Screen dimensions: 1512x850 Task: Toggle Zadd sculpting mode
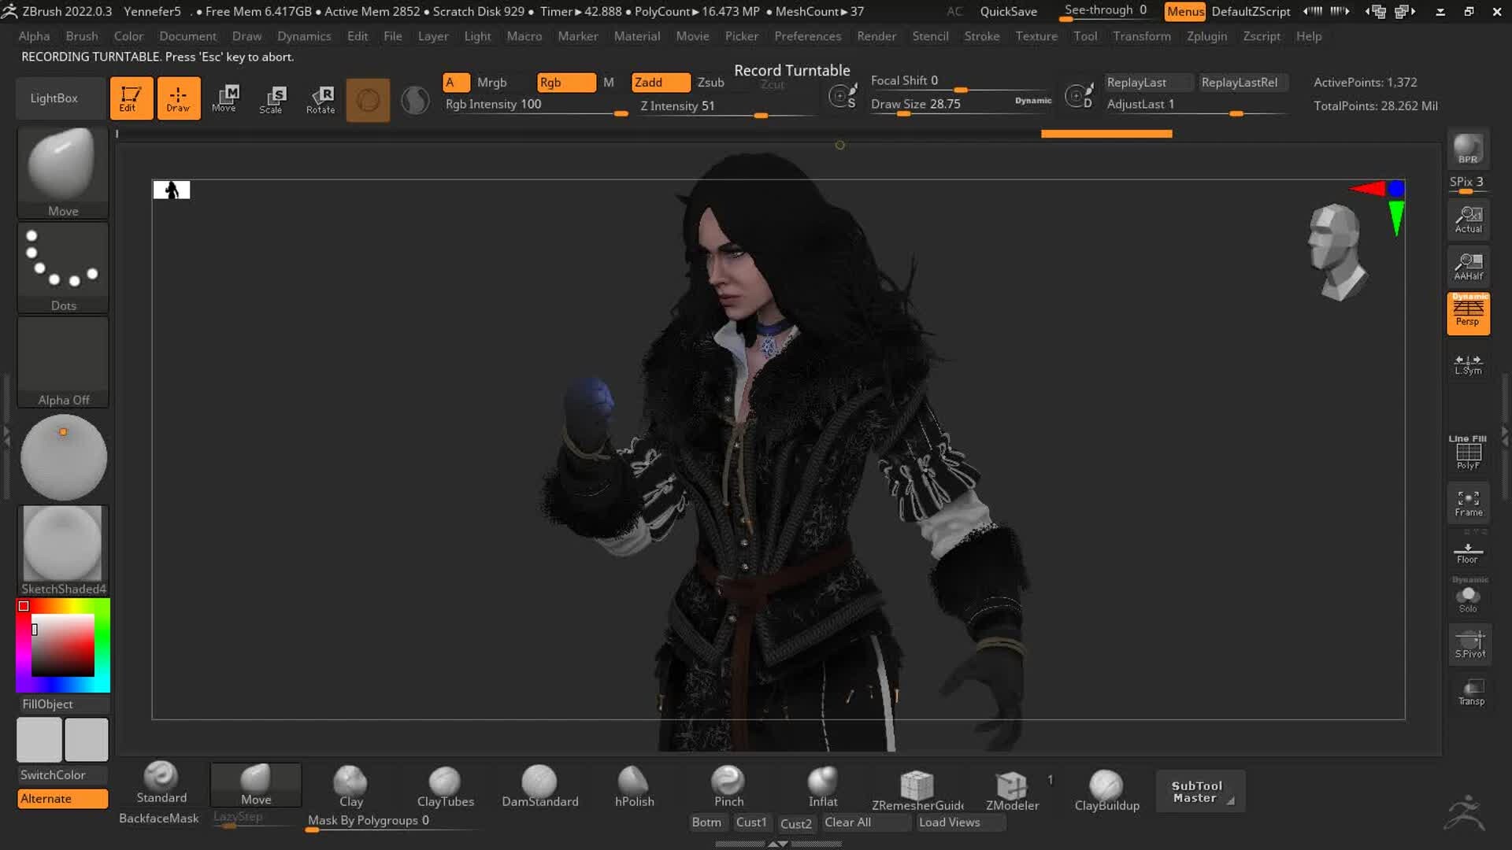[660, 82]
